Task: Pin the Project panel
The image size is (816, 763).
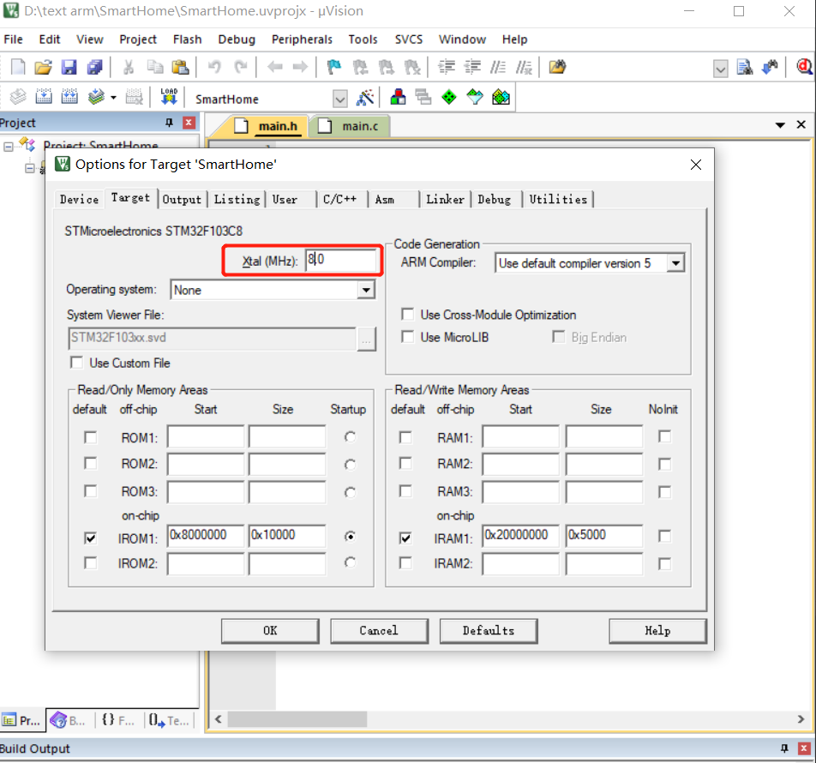Action: coord(169,123)
